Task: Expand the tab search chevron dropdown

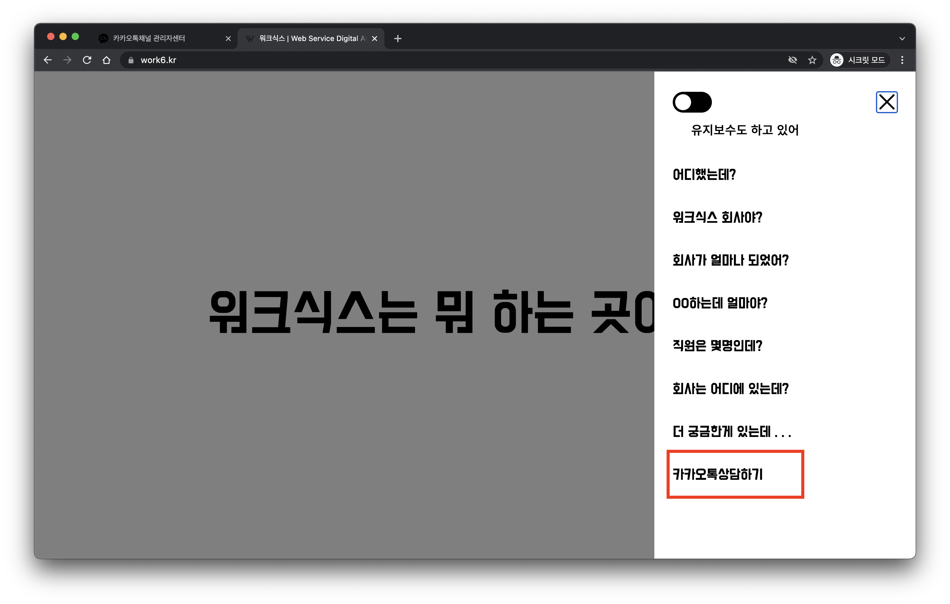Action: [x=902, y=38]
